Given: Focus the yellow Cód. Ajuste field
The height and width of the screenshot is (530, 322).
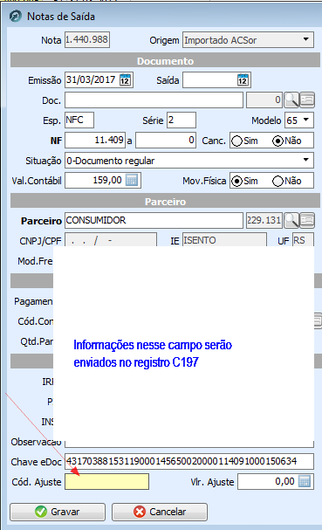Looking at the screenshot, I should [106, 481].
